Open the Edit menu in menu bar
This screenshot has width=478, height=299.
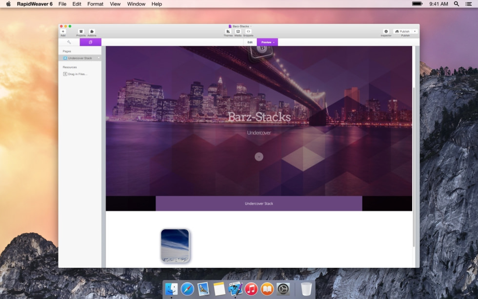coord(77,4)
